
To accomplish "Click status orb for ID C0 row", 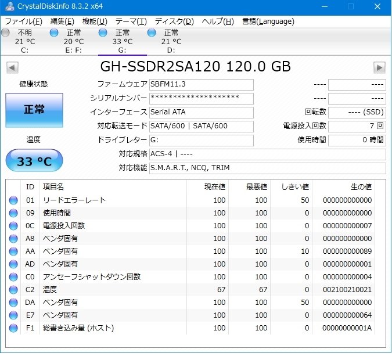I will 13,277.
